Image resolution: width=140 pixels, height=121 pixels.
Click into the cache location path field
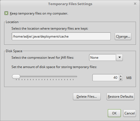click(x=61, y=36)
